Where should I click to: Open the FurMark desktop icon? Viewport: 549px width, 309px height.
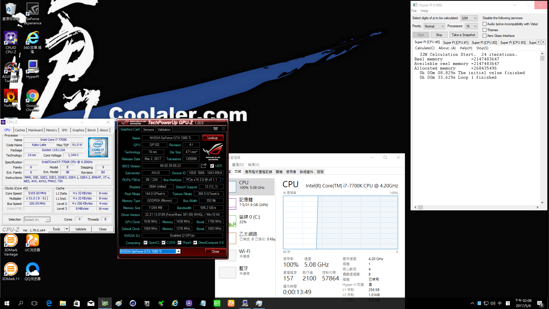[x=11, y=98]
